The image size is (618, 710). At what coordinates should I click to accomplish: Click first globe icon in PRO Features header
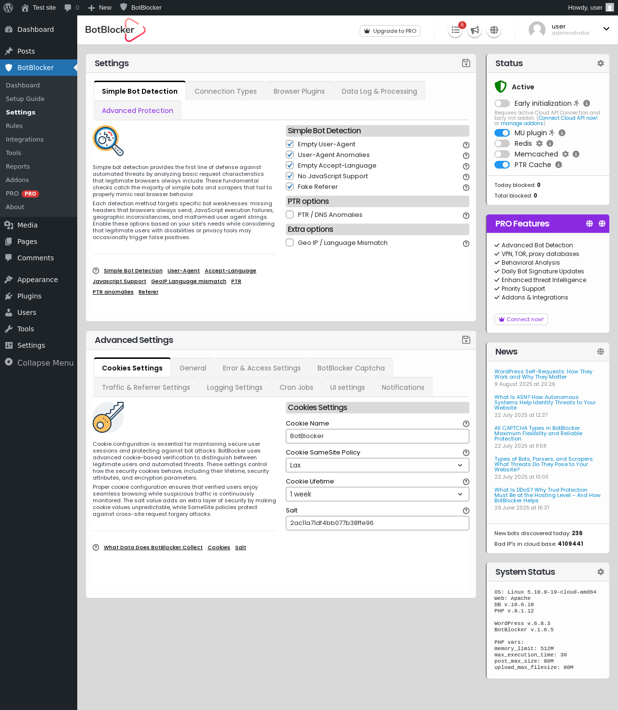[x=590, y=224]
